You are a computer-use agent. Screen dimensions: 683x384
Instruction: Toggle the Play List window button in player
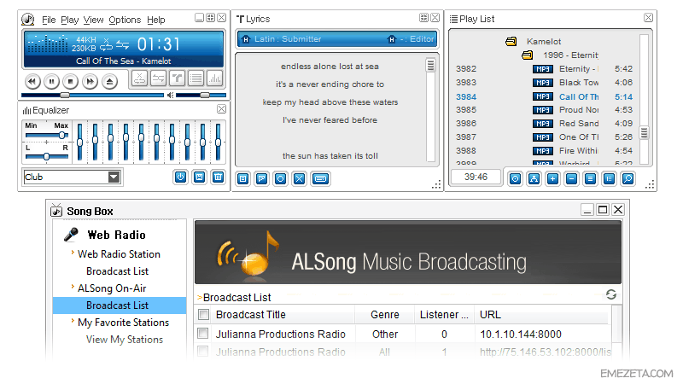coord(196,79)
